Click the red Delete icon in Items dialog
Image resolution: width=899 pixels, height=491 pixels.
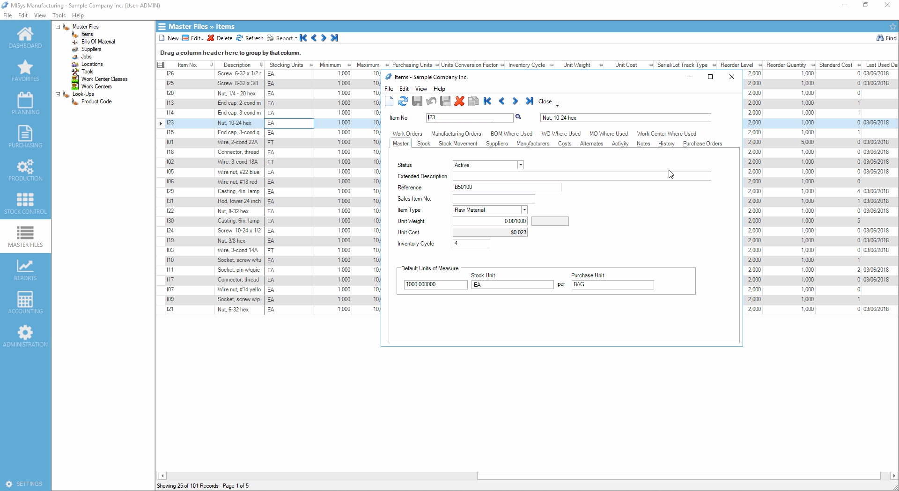click(x=459, y=101)
